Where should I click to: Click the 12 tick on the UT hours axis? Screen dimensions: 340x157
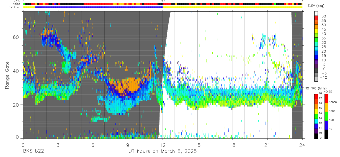pos(163,145)
